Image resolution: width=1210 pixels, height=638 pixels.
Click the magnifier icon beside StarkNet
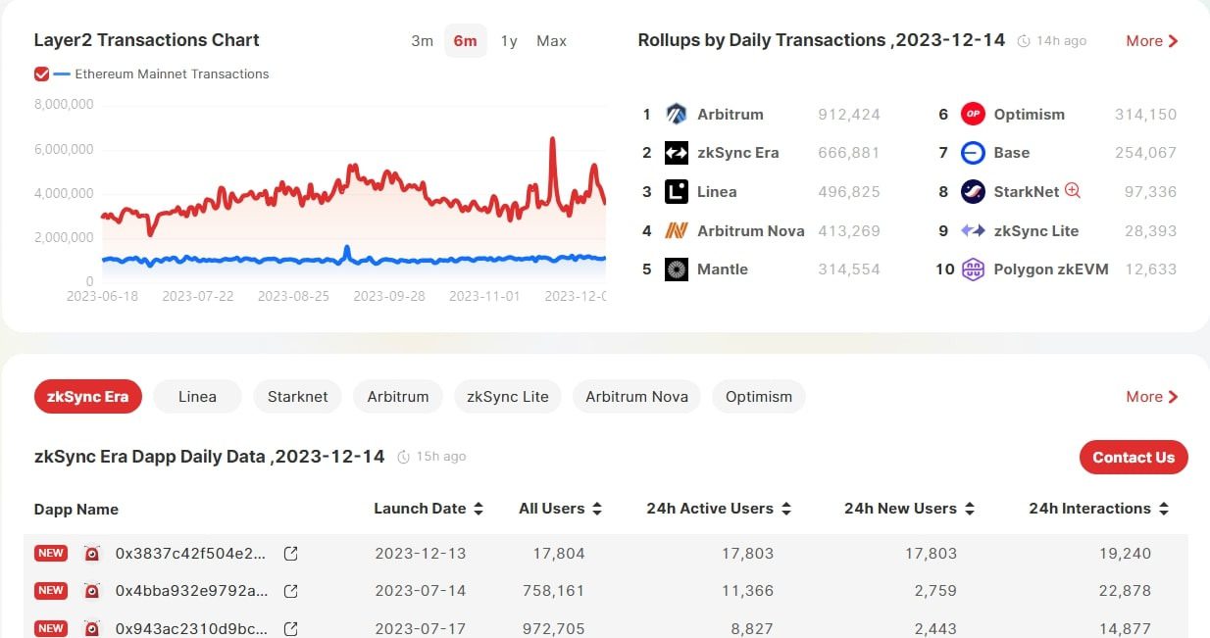click(1073, 191)
